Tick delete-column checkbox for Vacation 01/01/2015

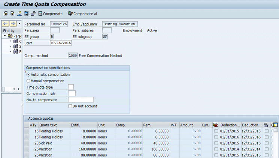coord(216,155)
